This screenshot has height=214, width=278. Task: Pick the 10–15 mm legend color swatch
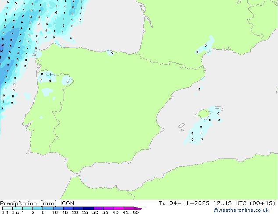pos(58,208)
